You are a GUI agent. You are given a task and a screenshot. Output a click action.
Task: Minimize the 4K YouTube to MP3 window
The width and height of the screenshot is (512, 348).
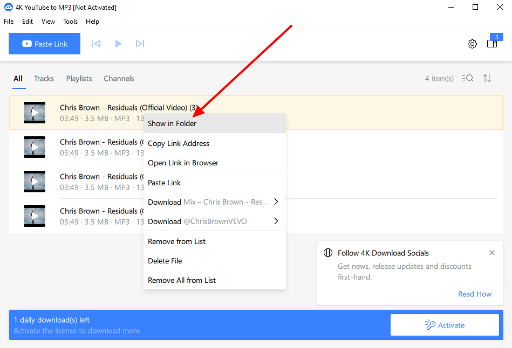click(451, 7)
